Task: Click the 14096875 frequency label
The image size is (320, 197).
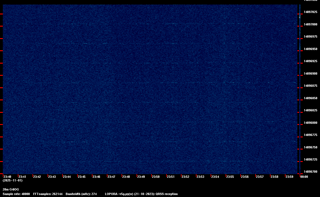Action: tap(311, 86)
